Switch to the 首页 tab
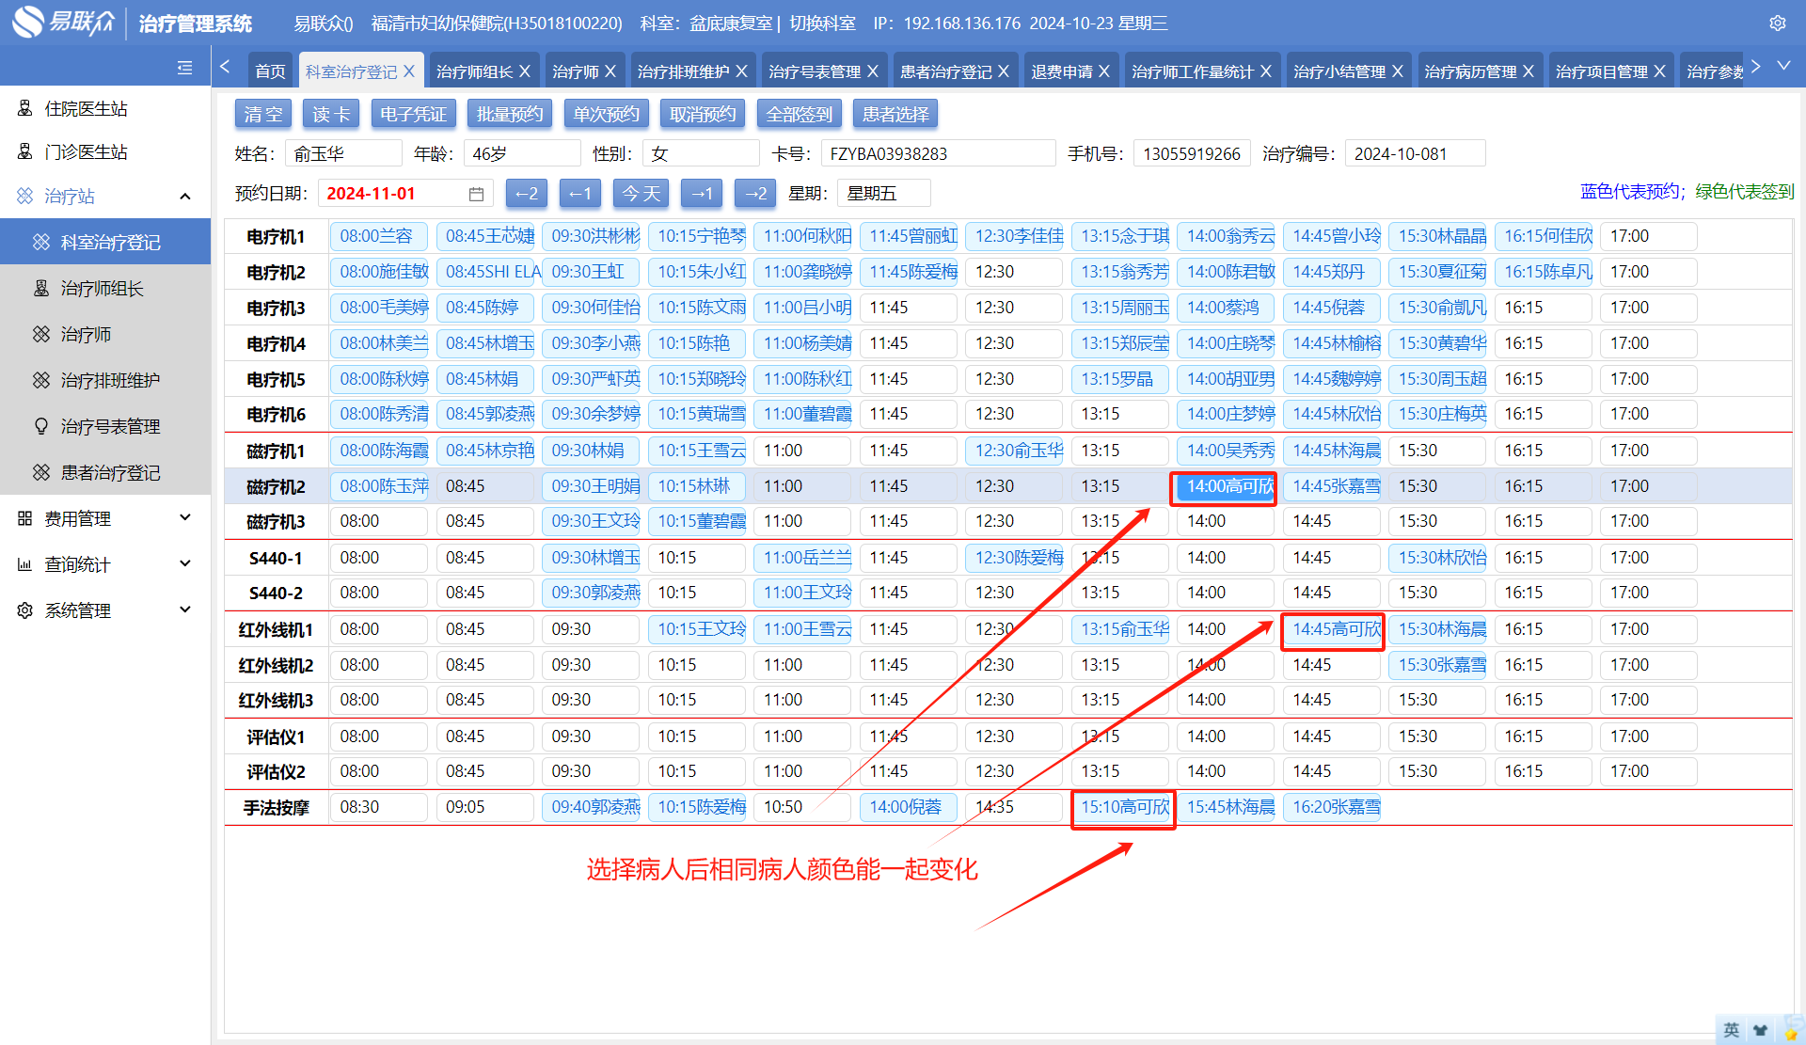 click(270, 71)
